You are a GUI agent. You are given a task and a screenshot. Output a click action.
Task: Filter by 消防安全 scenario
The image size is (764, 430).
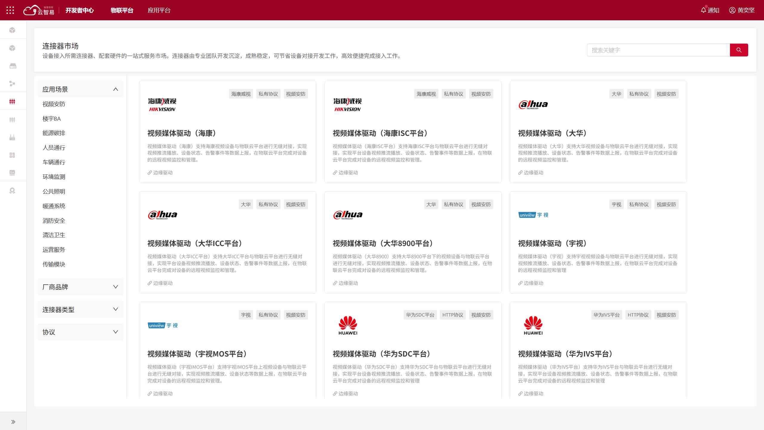click(54, 221)
